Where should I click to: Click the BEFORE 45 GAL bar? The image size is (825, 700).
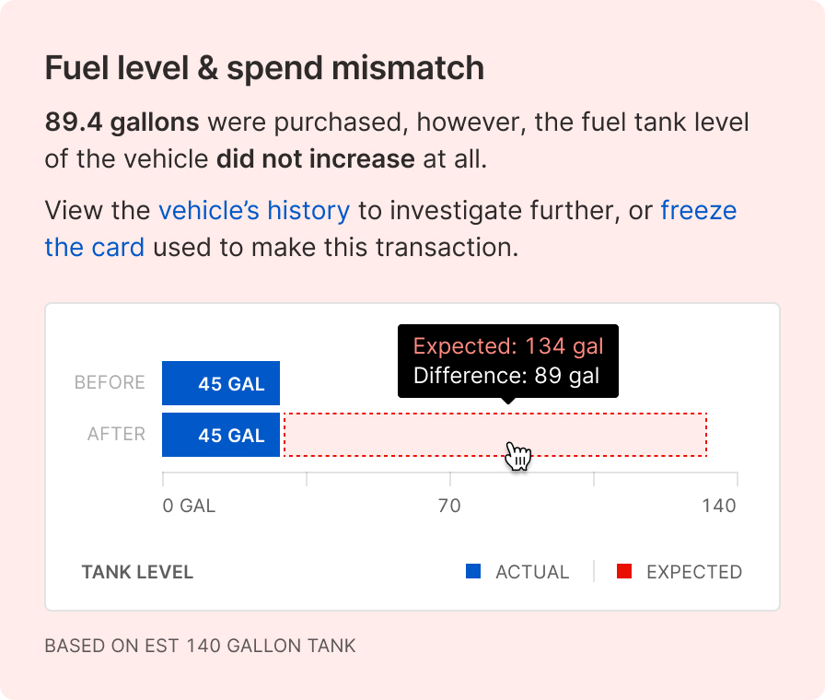coord(221,383)
